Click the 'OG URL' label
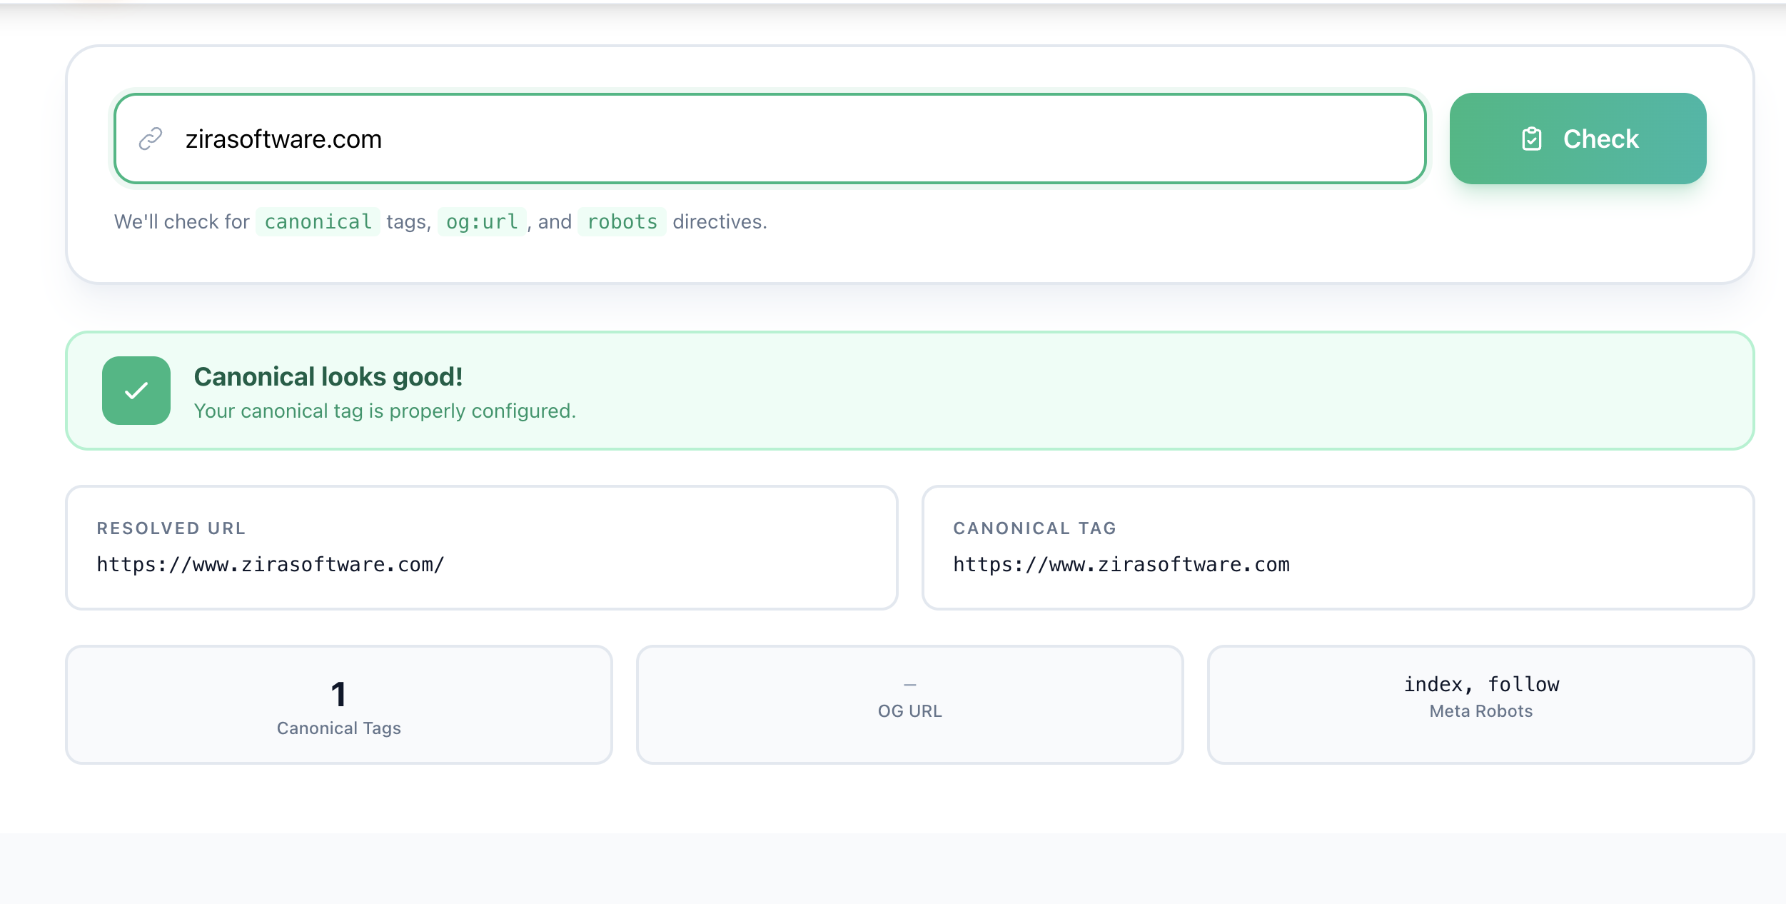Viewport: 1786px width, 904px height. click(x=910, y=711)
